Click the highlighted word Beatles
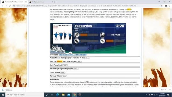This screenshot has width=172, height=97. click(x=60, y=61)
